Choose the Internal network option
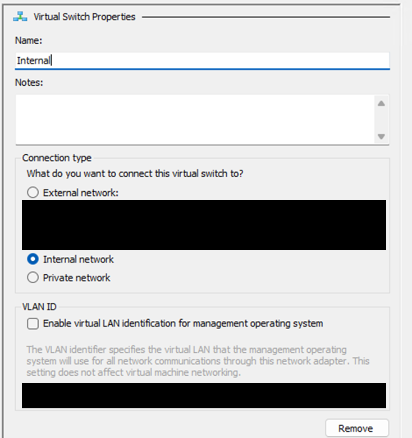412x438 pixels. tap(33, 260)
